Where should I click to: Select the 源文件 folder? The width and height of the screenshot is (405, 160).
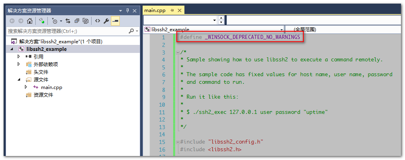[41, 80]
